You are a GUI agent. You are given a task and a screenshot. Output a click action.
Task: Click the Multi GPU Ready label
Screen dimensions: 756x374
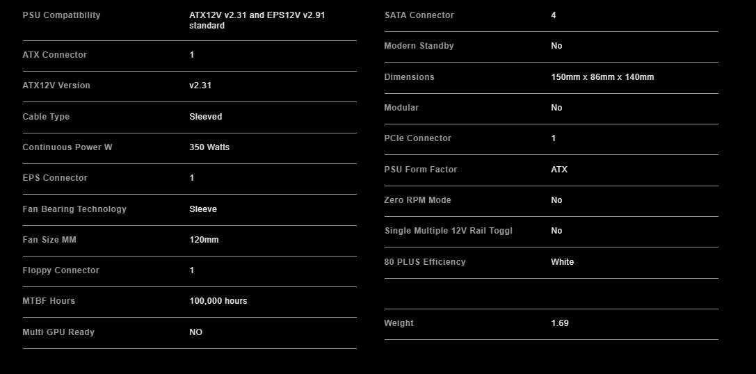pos(58,332)
